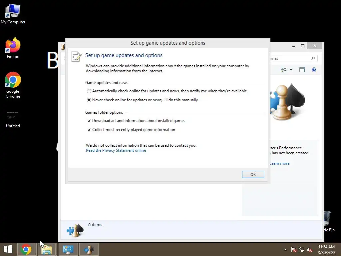The height and width of the screenshot is (256, 341).
Task: Click the search magnifier icon in Games window
Action: pyautogui.click(x=313, y=58)
